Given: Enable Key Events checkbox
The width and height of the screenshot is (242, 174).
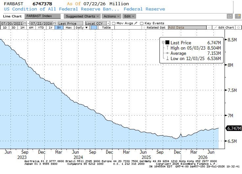Looking at the screenshot, I should pyautogui.click(x=141, y=23).
